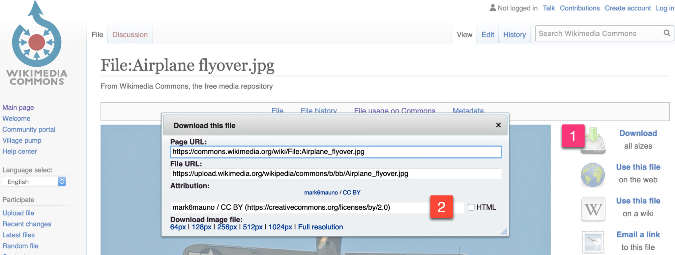
Task: Enable the HTML attribution checkbox
Action: 471,207
